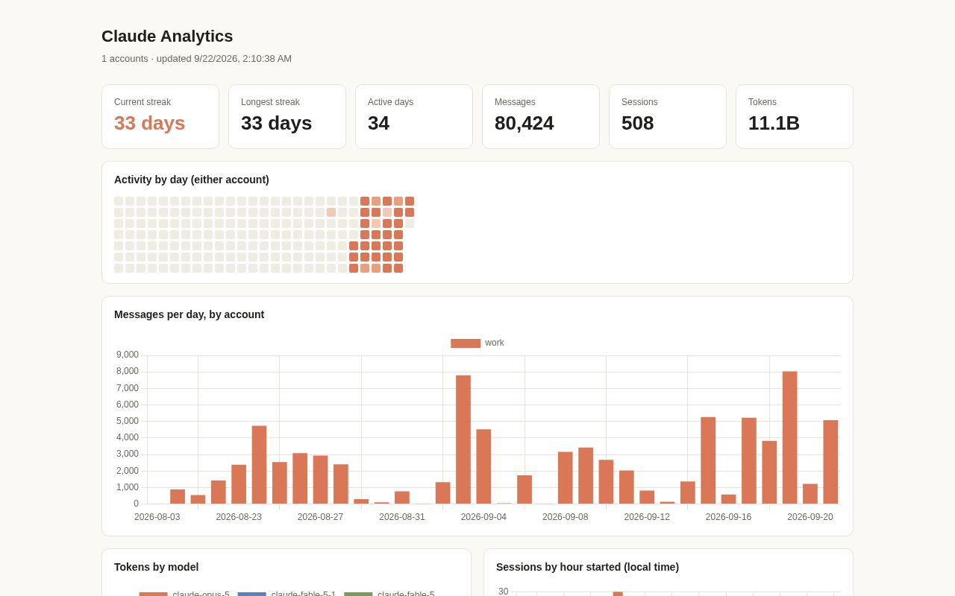Click the Tokens value 11.1B

pos(774,123)
